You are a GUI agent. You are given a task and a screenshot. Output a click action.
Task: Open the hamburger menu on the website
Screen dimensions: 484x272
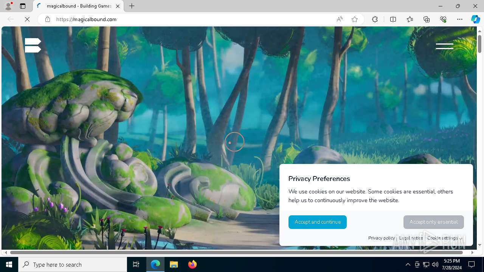(444, 46)
